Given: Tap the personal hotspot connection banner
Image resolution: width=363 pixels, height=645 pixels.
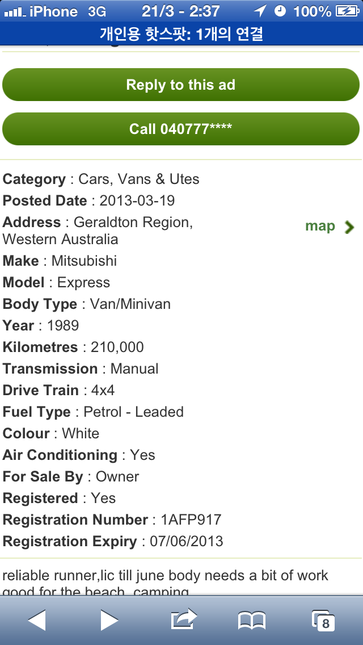Looking at the screenshot, I should tap(181, 34).
